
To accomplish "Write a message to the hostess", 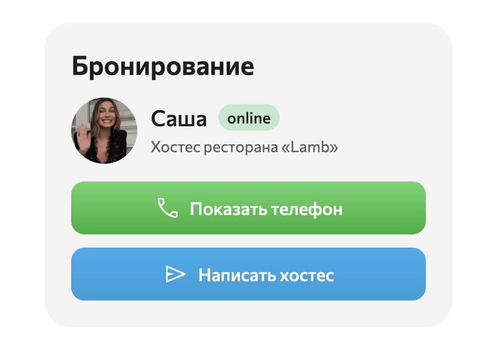I will click(x=248, y=274).
